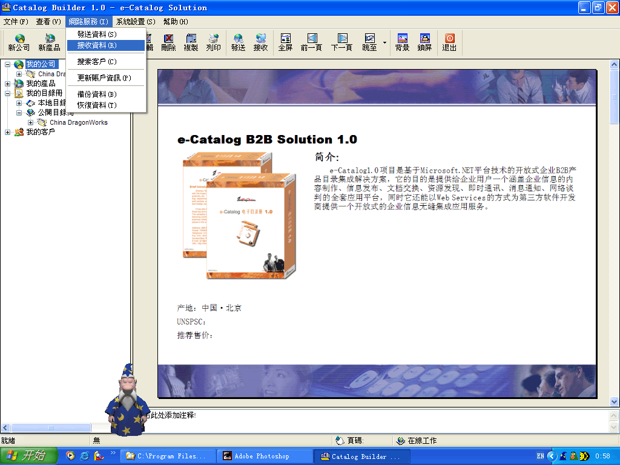Click the 刪除 delete toolbar icon
This screenshot has height=465, width=620.
point(168,42)
